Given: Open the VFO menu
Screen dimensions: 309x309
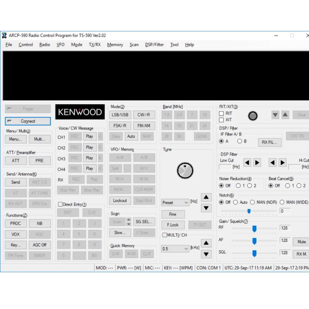Looking at the screenshot, I should pyautogui.click(x=61, y=45).
